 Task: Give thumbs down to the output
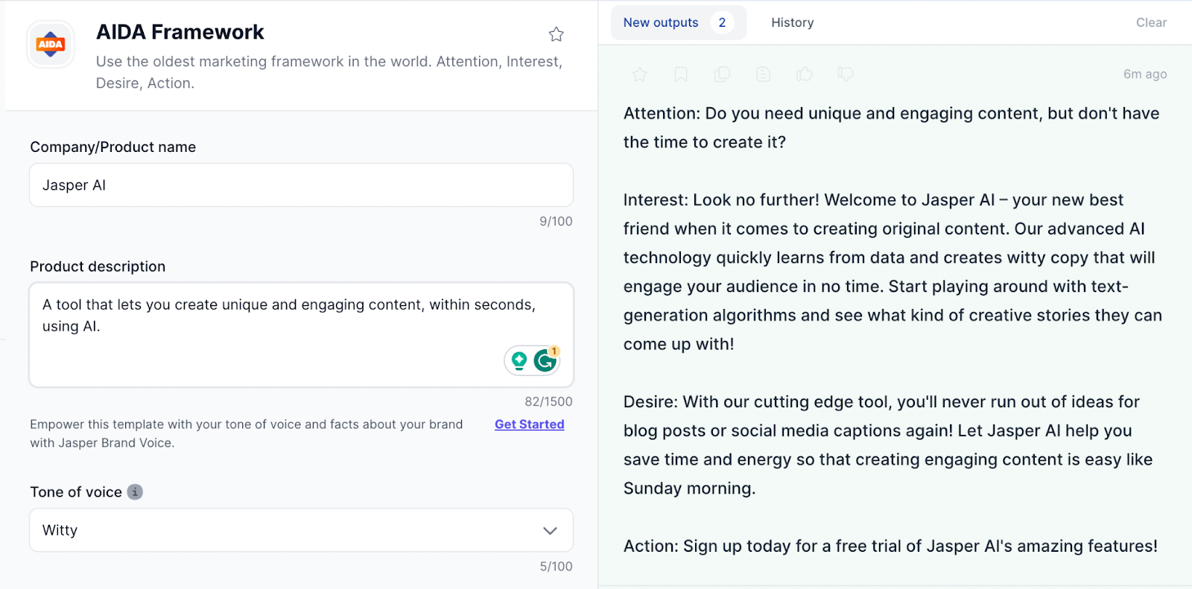point(846,74)
